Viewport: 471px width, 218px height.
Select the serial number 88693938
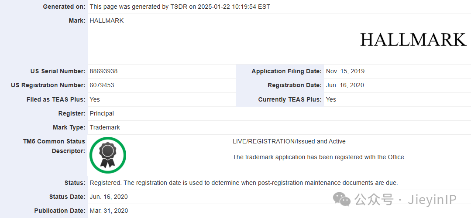click(x=103, y=72)
